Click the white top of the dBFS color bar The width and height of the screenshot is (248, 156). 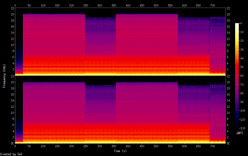coord(237,24)
